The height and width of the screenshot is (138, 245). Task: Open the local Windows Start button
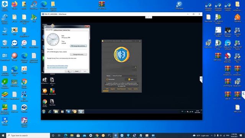click(3, 135)
